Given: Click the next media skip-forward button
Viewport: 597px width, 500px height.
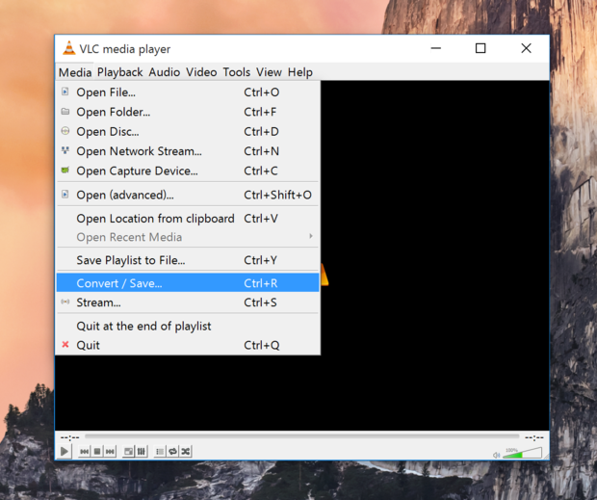Looking at the screenshot, I should [110, 452].
